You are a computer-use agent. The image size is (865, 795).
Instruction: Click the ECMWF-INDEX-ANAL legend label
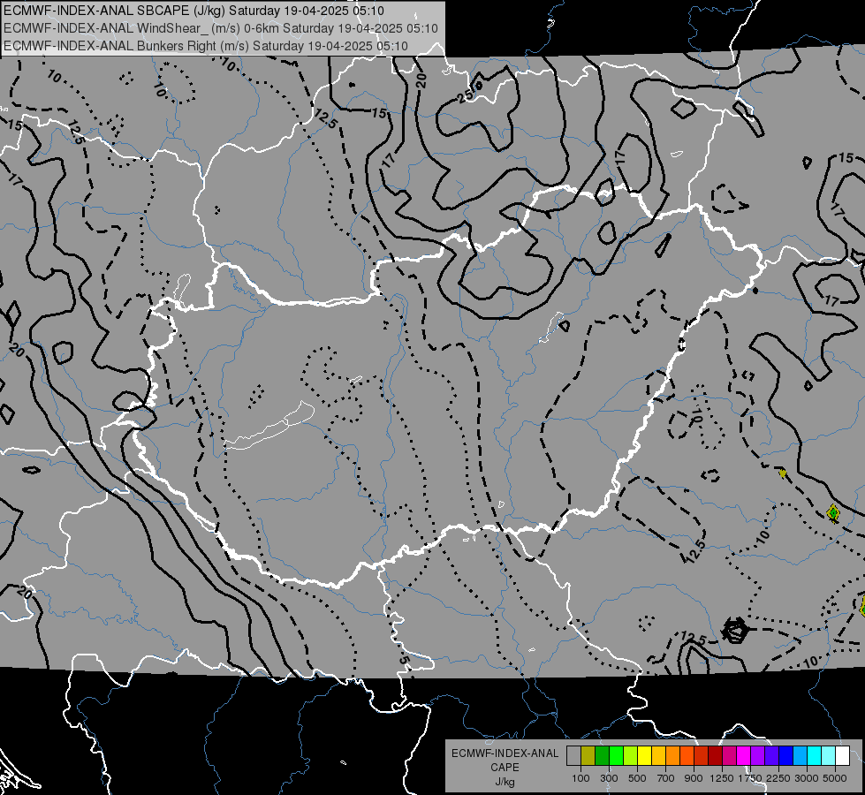click(x=505, y=753)
